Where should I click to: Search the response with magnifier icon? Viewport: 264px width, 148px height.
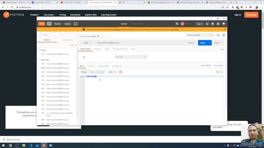222,72
